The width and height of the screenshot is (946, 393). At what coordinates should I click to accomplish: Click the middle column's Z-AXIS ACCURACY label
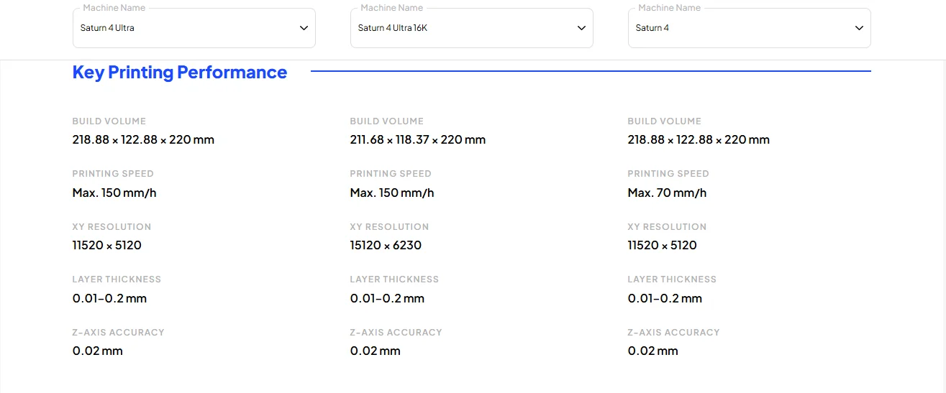click(x=396, y=333)
